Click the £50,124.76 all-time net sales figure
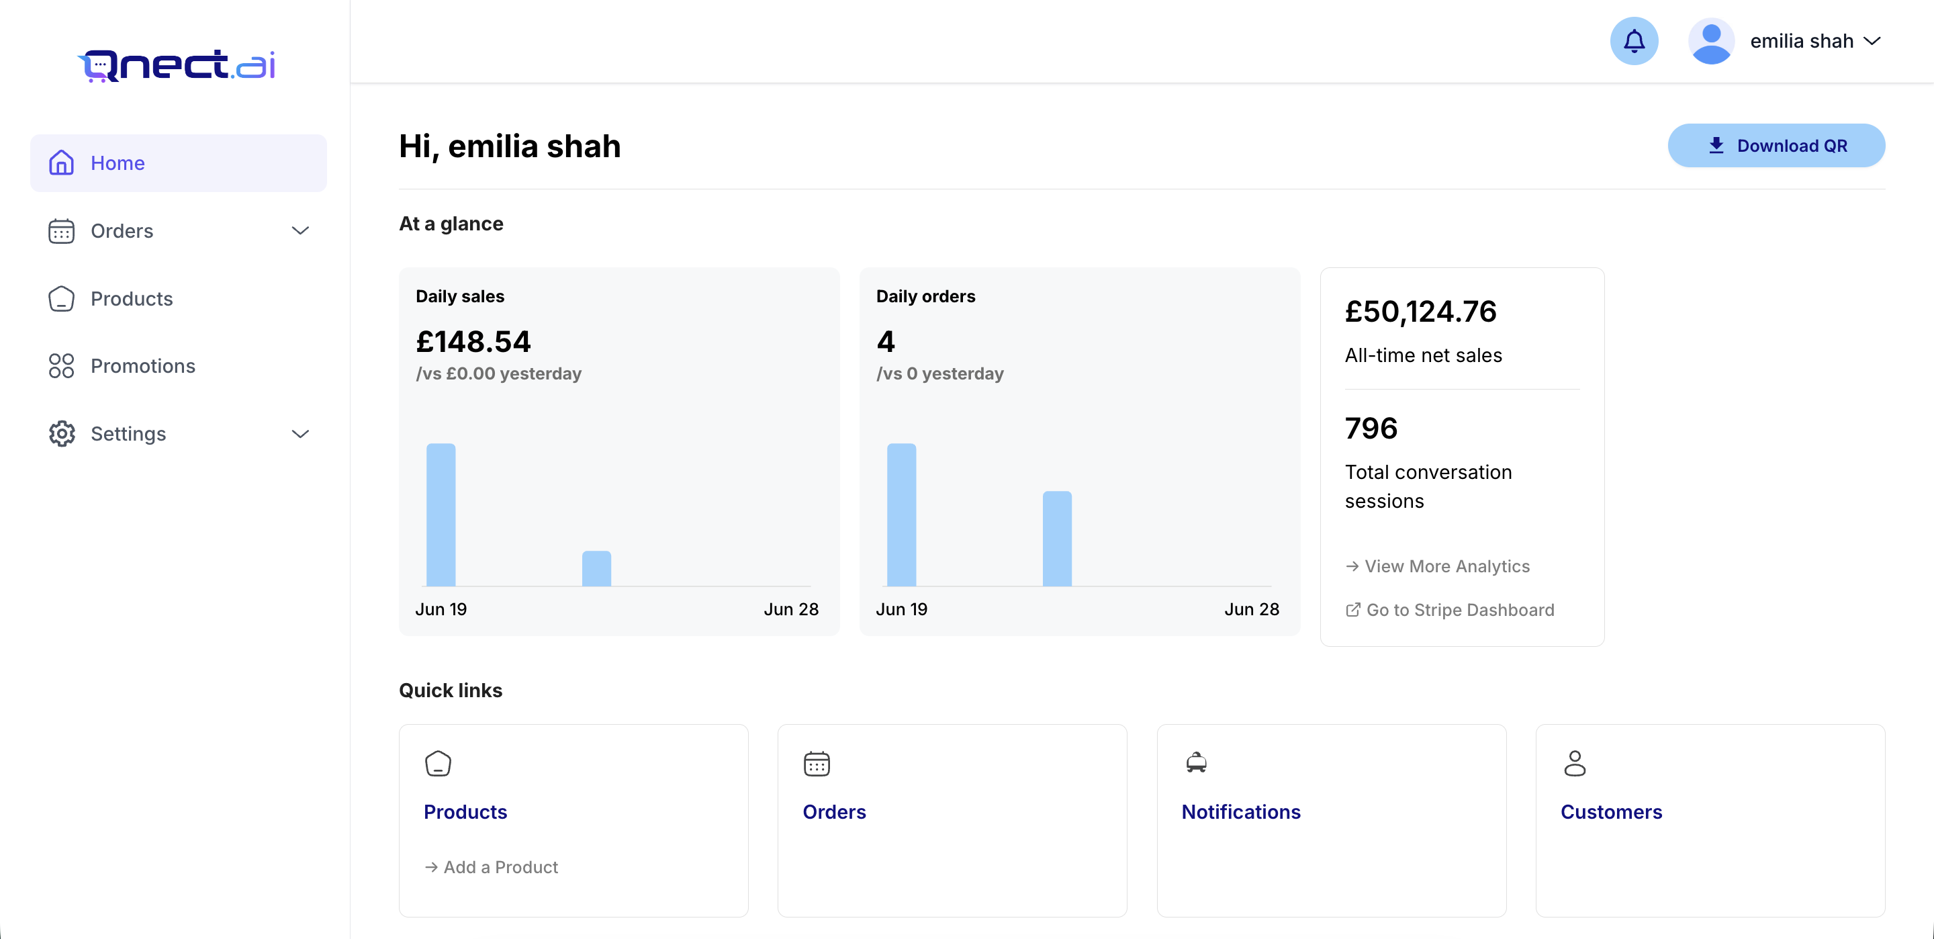 coord(1420,312)
